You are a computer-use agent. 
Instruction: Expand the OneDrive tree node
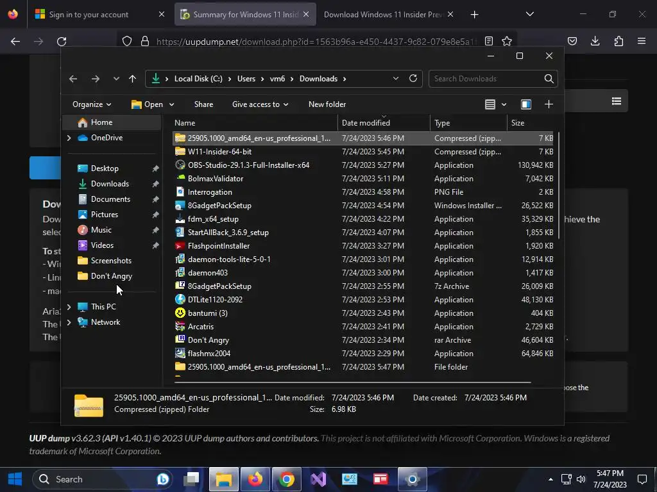click(x=69, y=138)
